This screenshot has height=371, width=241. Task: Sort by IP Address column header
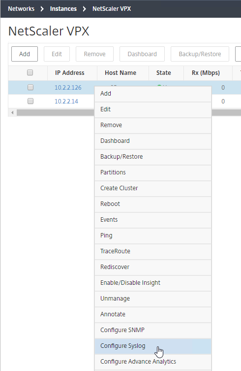coord(70,73)
